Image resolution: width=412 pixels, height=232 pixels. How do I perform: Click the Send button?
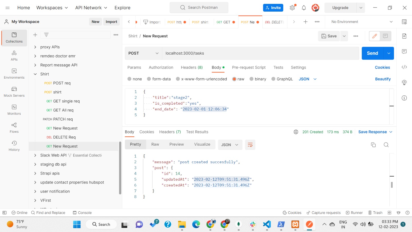373,53
